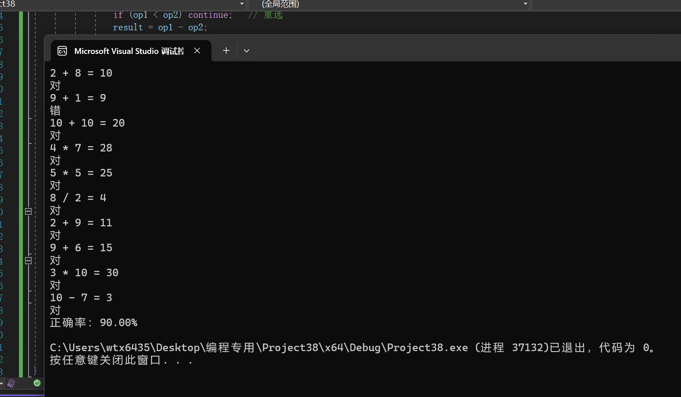Click the "4 * 7 = 28" output line
The image size is (681, 397).
coord(81,148)
